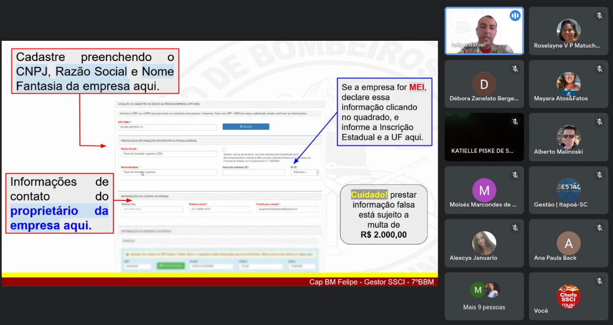Click muted mic icon on Alberto Malinoski's tile
613x325 pixels.
(600, 122)
